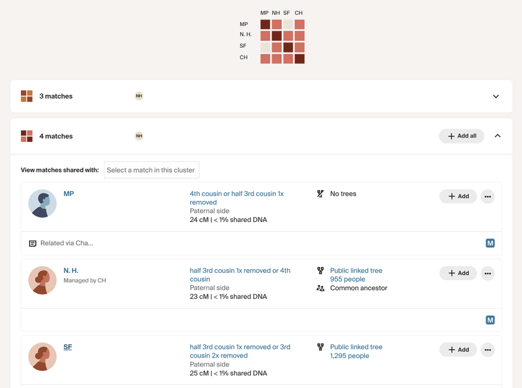522x388 pixels.
Task: Click the Add all button
Action: [461, 136]
